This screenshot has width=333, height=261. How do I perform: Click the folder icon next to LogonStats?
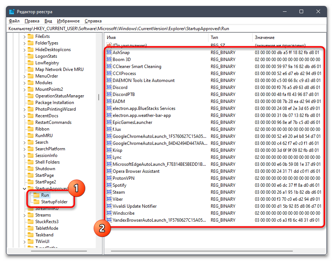click(31, 56)
